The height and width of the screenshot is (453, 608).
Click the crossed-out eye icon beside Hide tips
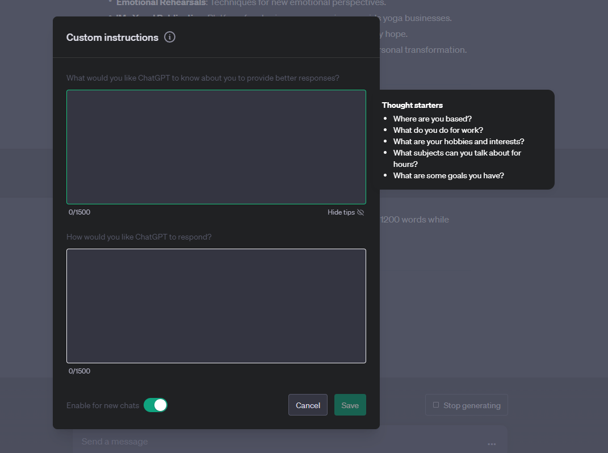tap(360, 212)
